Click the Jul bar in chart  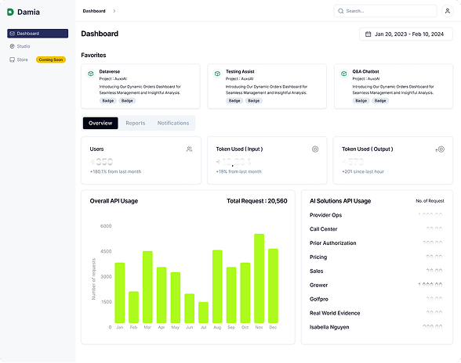[204, 312]
